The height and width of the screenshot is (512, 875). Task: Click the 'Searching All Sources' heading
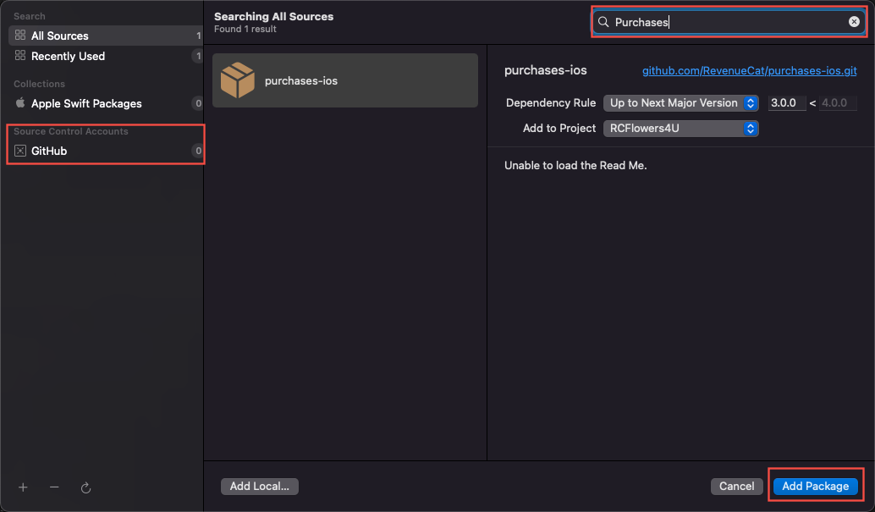[x=273, y=17]
